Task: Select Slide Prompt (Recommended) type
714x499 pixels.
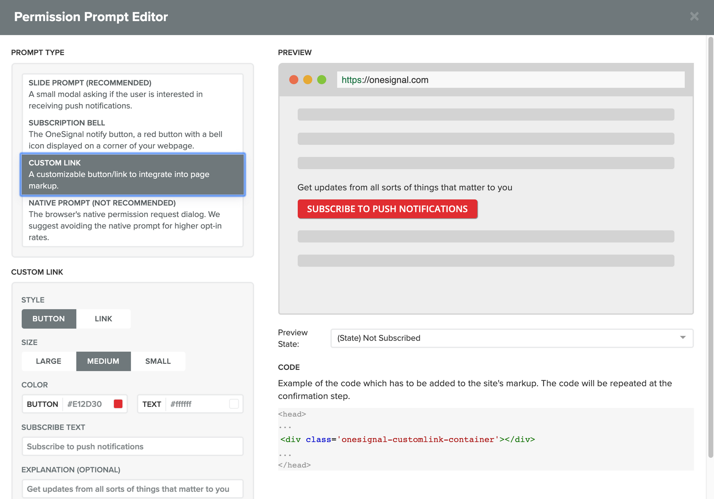Action: [x=132, y=94]
